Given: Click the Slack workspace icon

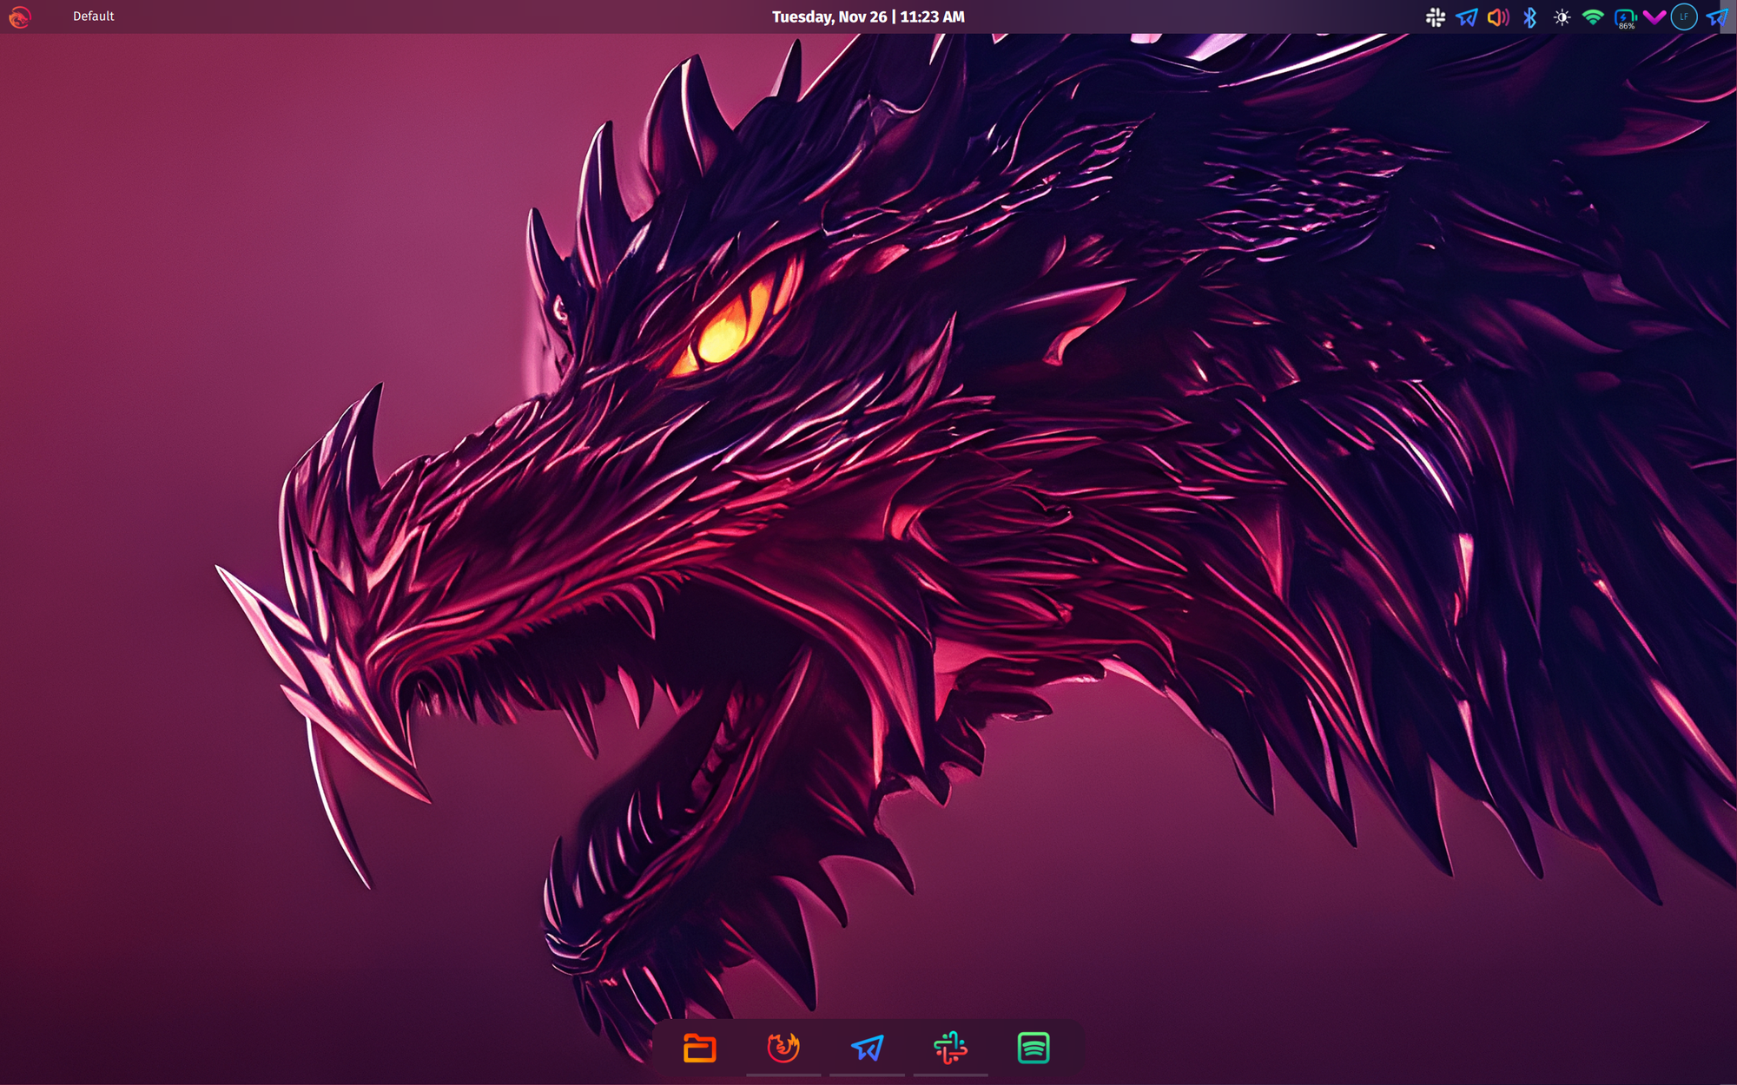Looking at the screenshot, I should (953, 1048).
